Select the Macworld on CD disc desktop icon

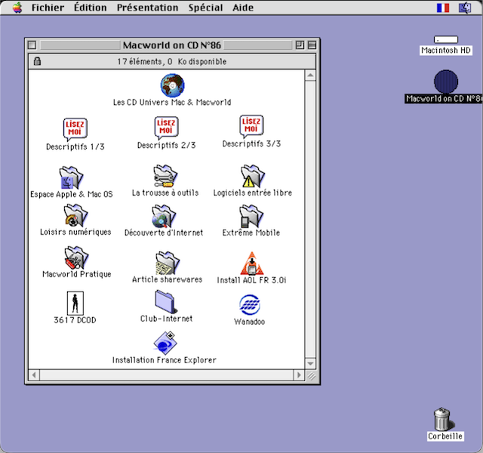446,82
